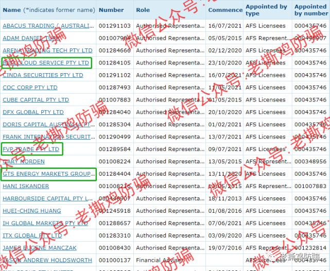The width and height of the screenshot is (330, 271).
Task: Click commence date 16/07/2021 in ABACUS row
Action: tap(225, 26)
